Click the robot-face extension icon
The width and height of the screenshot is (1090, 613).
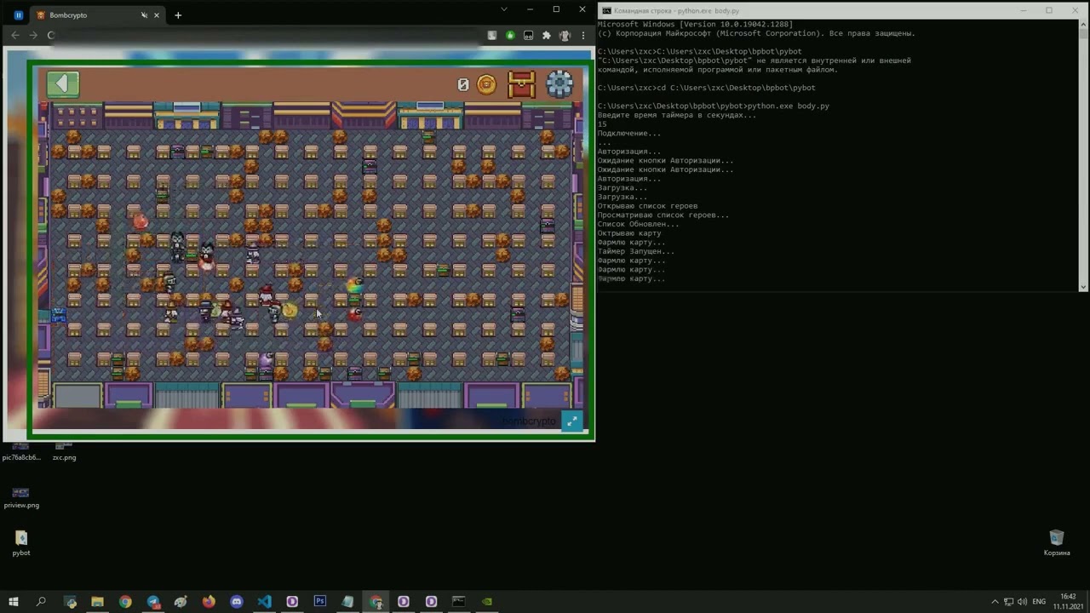529,35
